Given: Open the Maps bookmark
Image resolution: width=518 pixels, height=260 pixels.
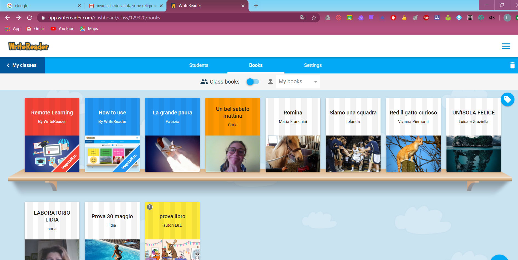Looking at the screenshot, I should tap(89, 29).
